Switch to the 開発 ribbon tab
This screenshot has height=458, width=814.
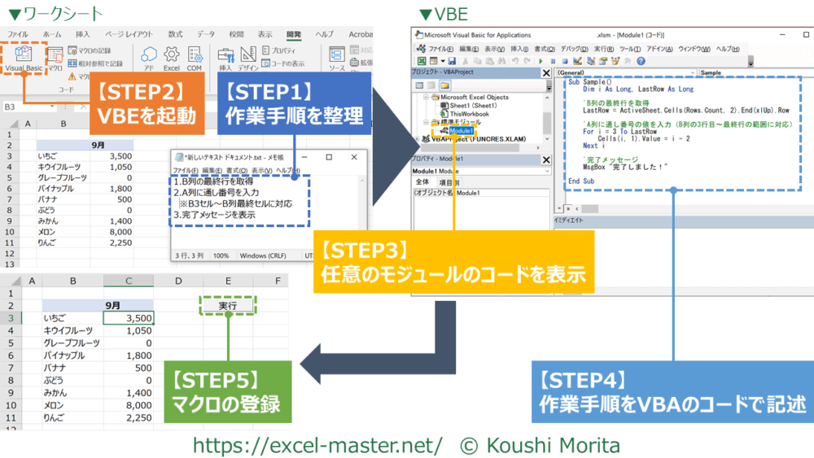(294, 34)
